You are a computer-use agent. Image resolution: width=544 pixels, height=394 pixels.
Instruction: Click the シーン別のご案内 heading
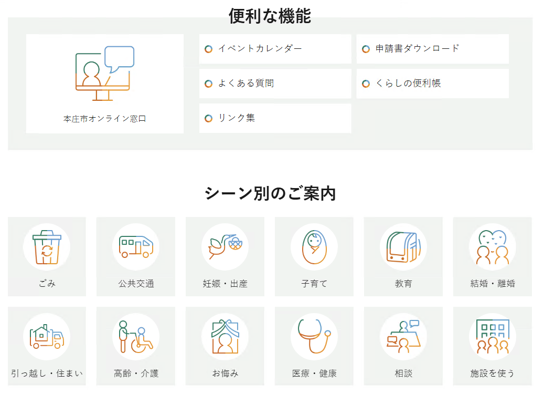click(271, 192)
